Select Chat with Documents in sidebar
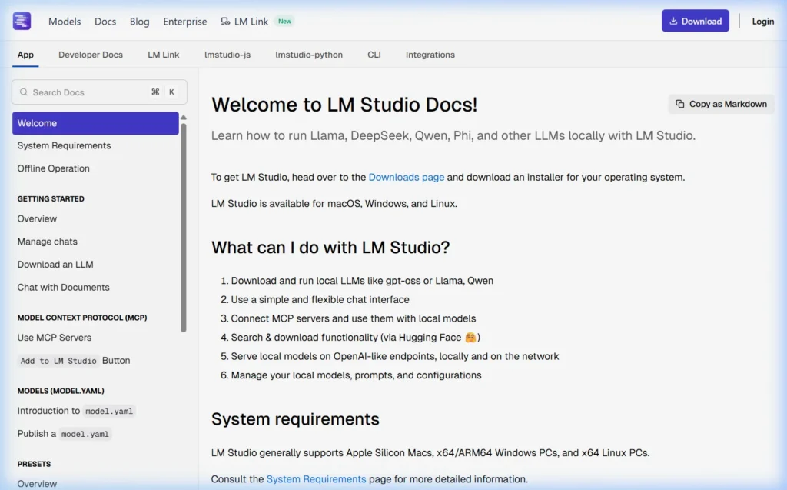This screenshot has height=490, width=787. click(x=63, y=287)
